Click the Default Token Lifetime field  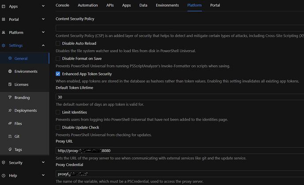click(180, 97)
